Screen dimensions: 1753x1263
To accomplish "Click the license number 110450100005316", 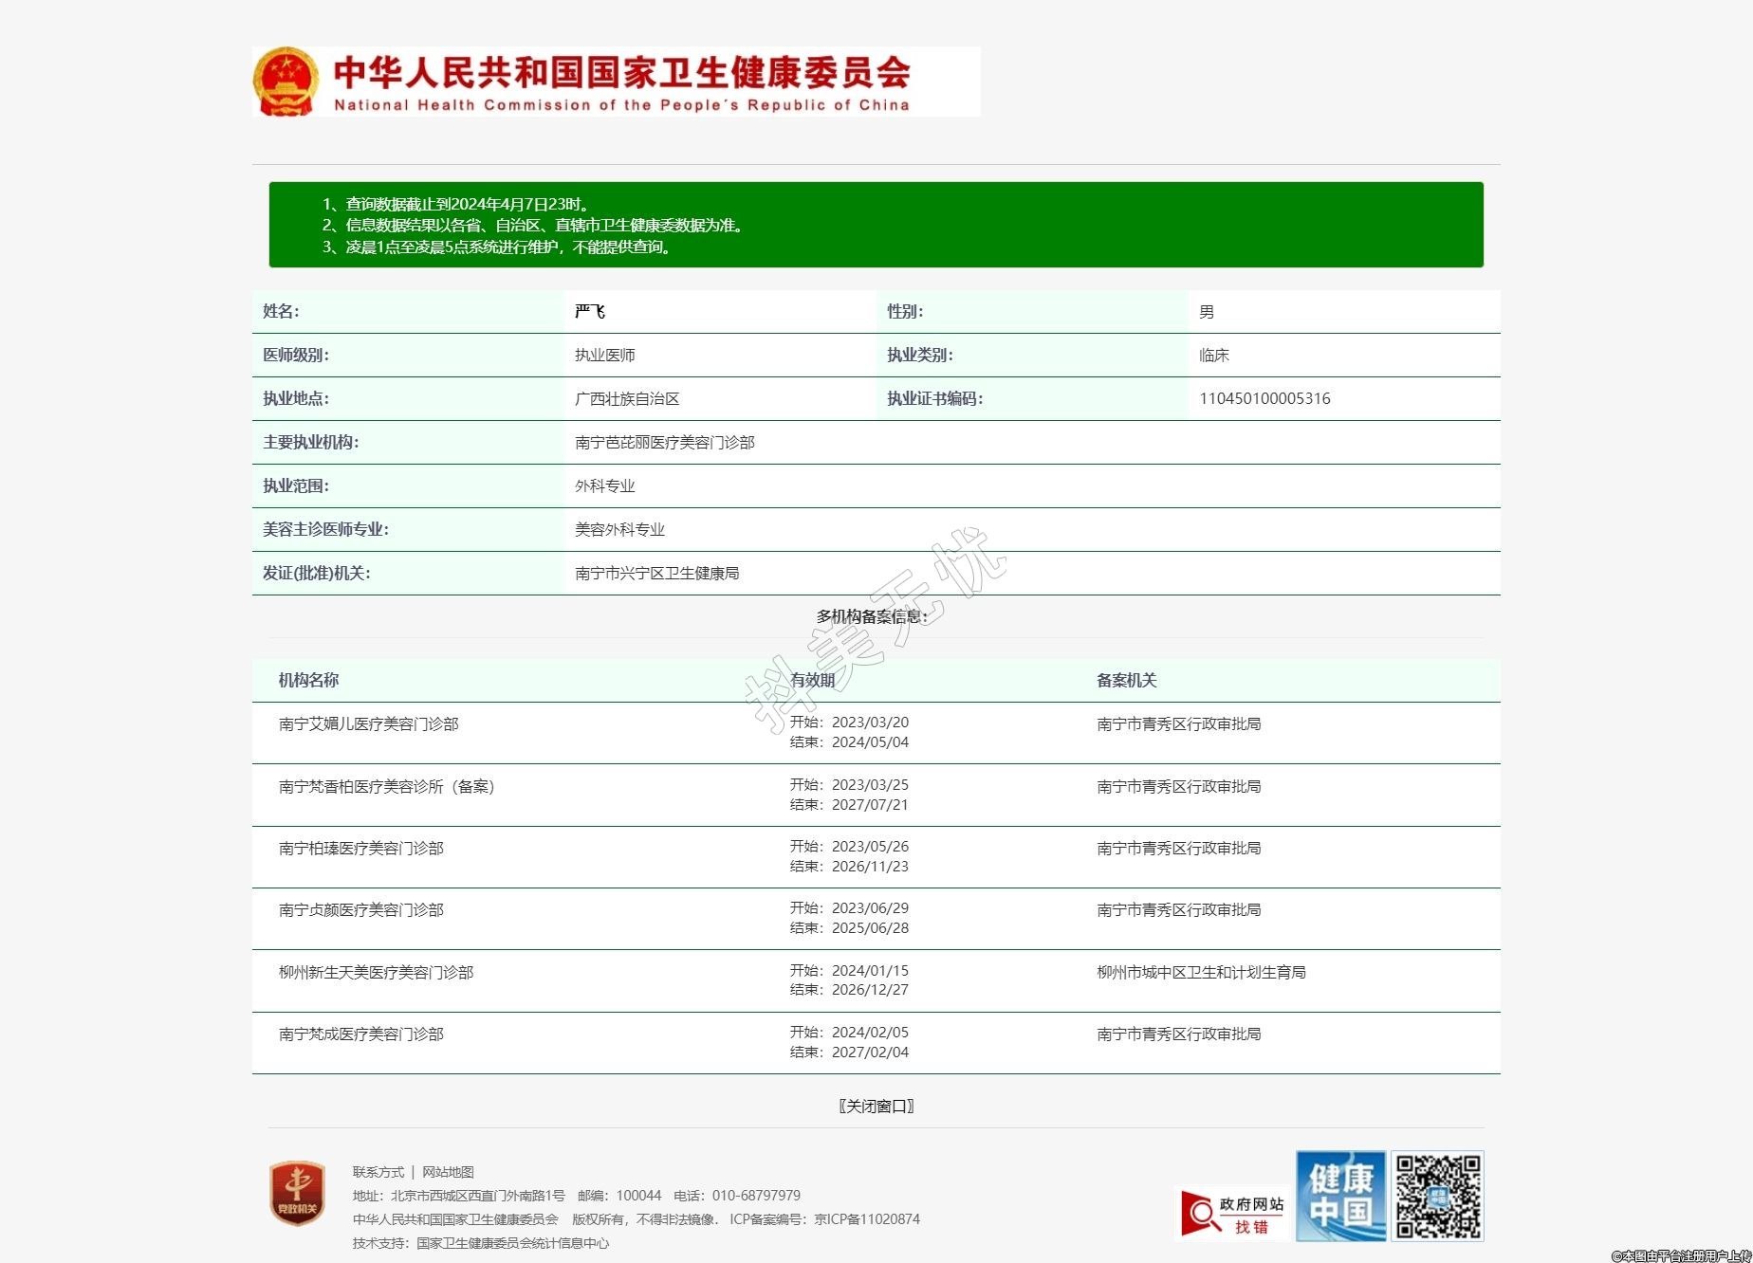I will (x=1264, y=399).
